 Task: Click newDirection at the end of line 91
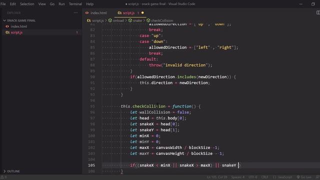pyautogui.click(x=193, y=83)
